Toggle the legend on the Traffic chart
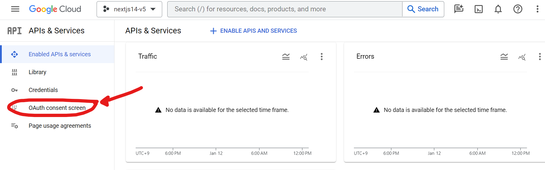 pos(286,57)
